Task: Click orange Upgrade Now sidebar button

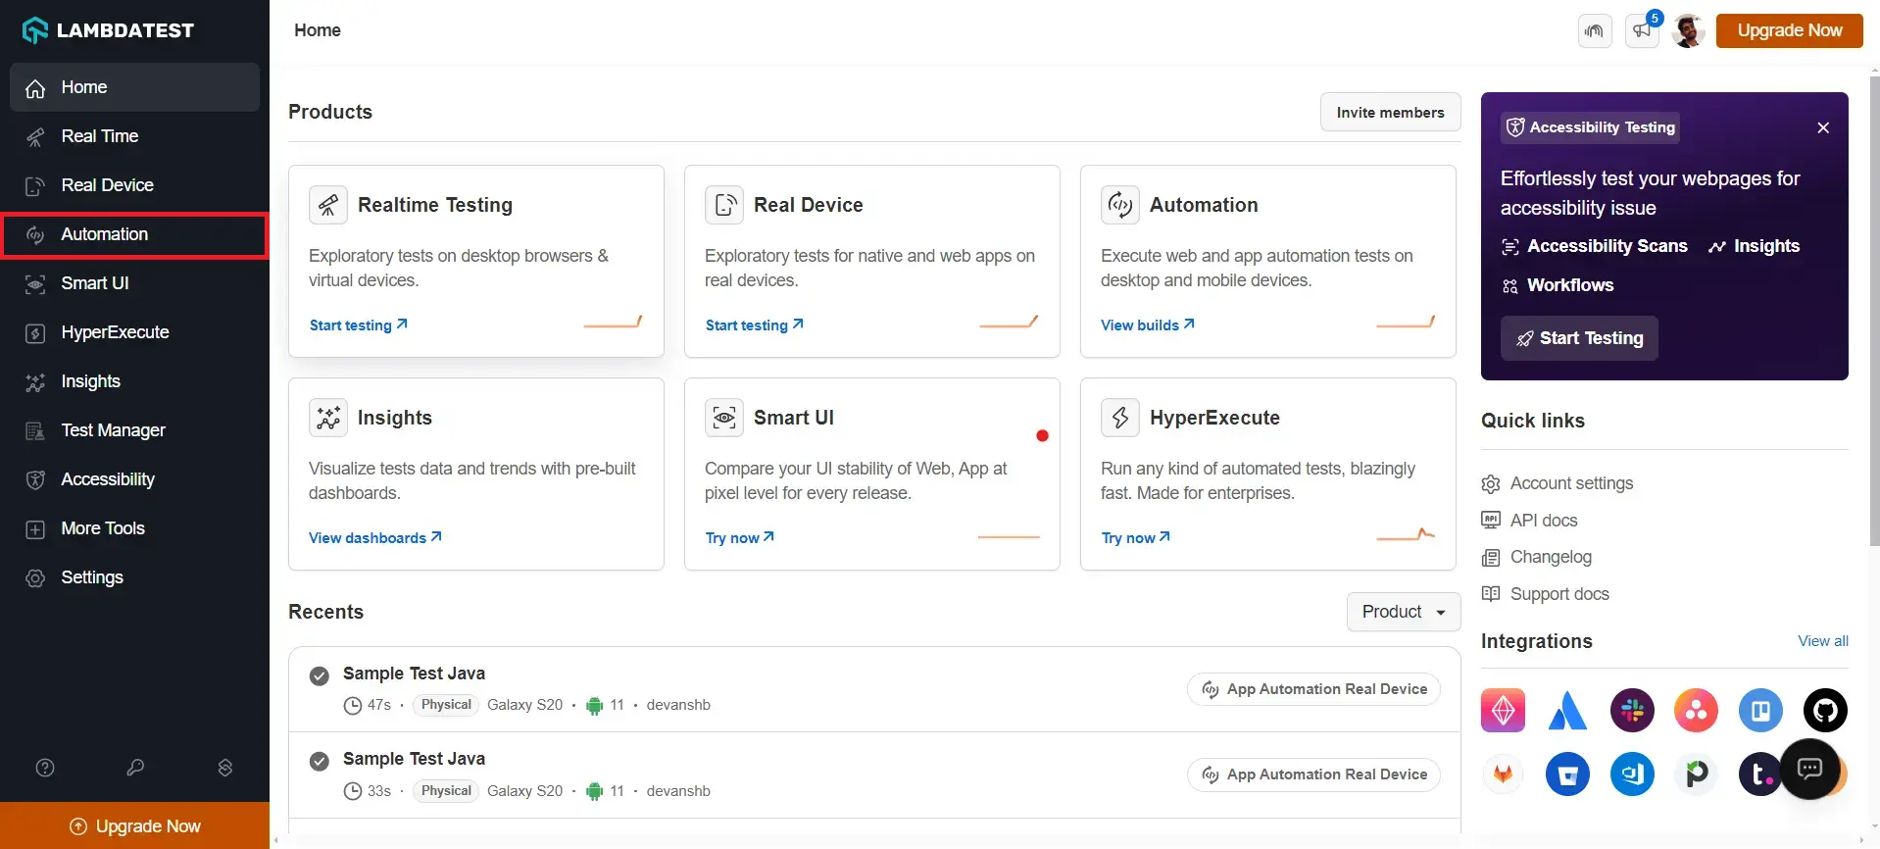Action: 135,826
